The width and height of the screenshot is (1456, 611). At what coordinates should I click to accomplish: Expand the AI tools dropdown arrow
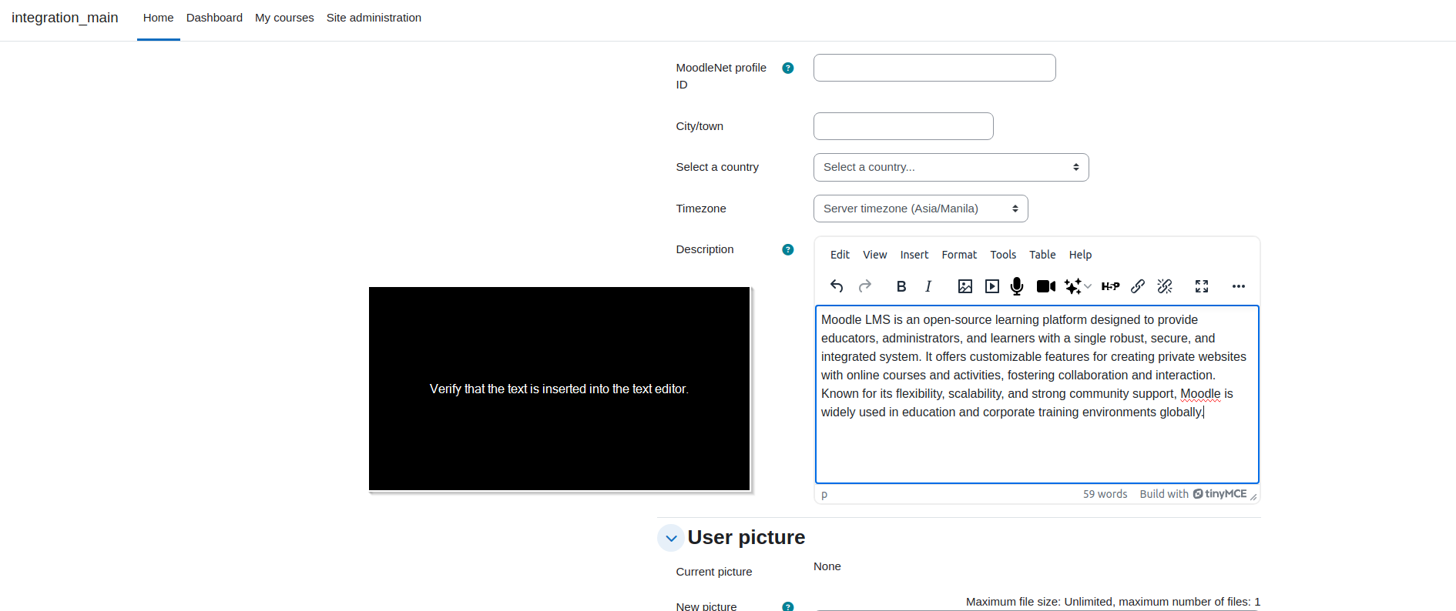[x=1088, y=286]
